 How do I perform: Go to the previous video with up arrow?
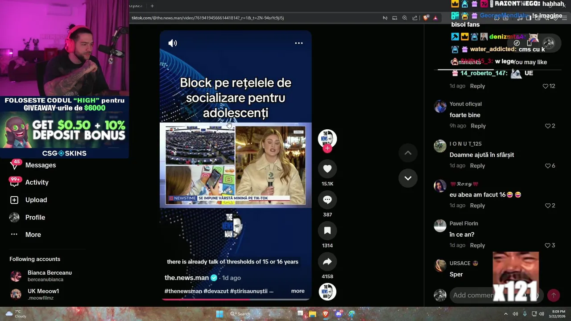click(x=408, y=153)
